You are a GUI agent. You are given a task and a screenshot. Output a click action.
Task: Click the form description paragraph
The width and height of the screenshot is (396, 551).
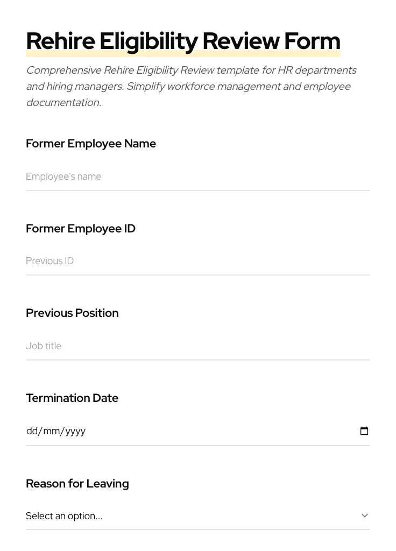pyautogui.click(x=191, y=86)
